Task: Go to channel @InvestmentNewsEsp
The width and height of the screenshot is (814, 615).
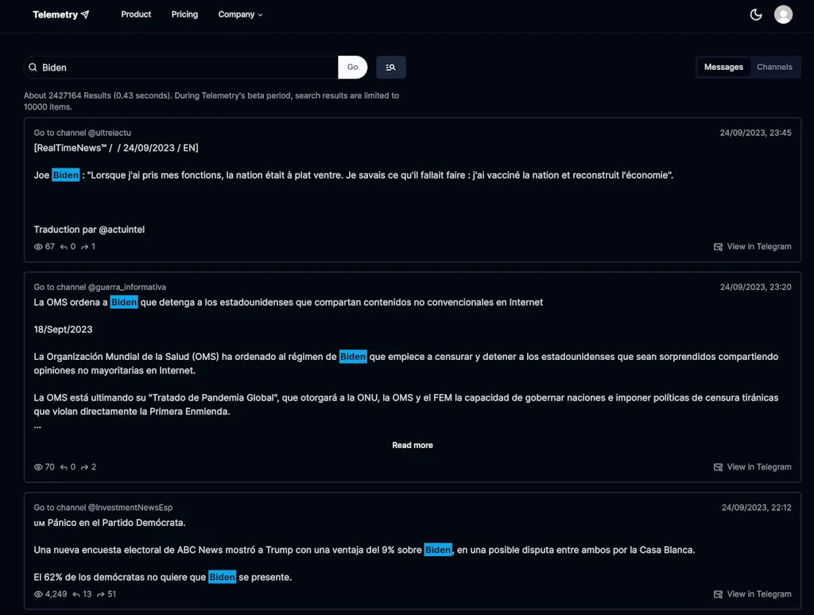Action: click(x=103, y=508)
